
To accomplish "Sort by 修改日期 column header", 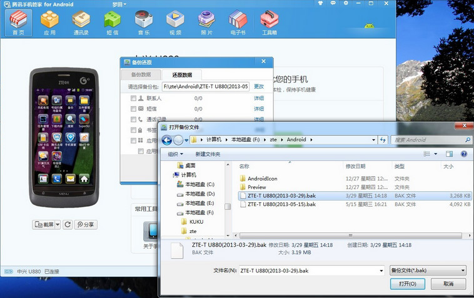I will tap(355, 166).
